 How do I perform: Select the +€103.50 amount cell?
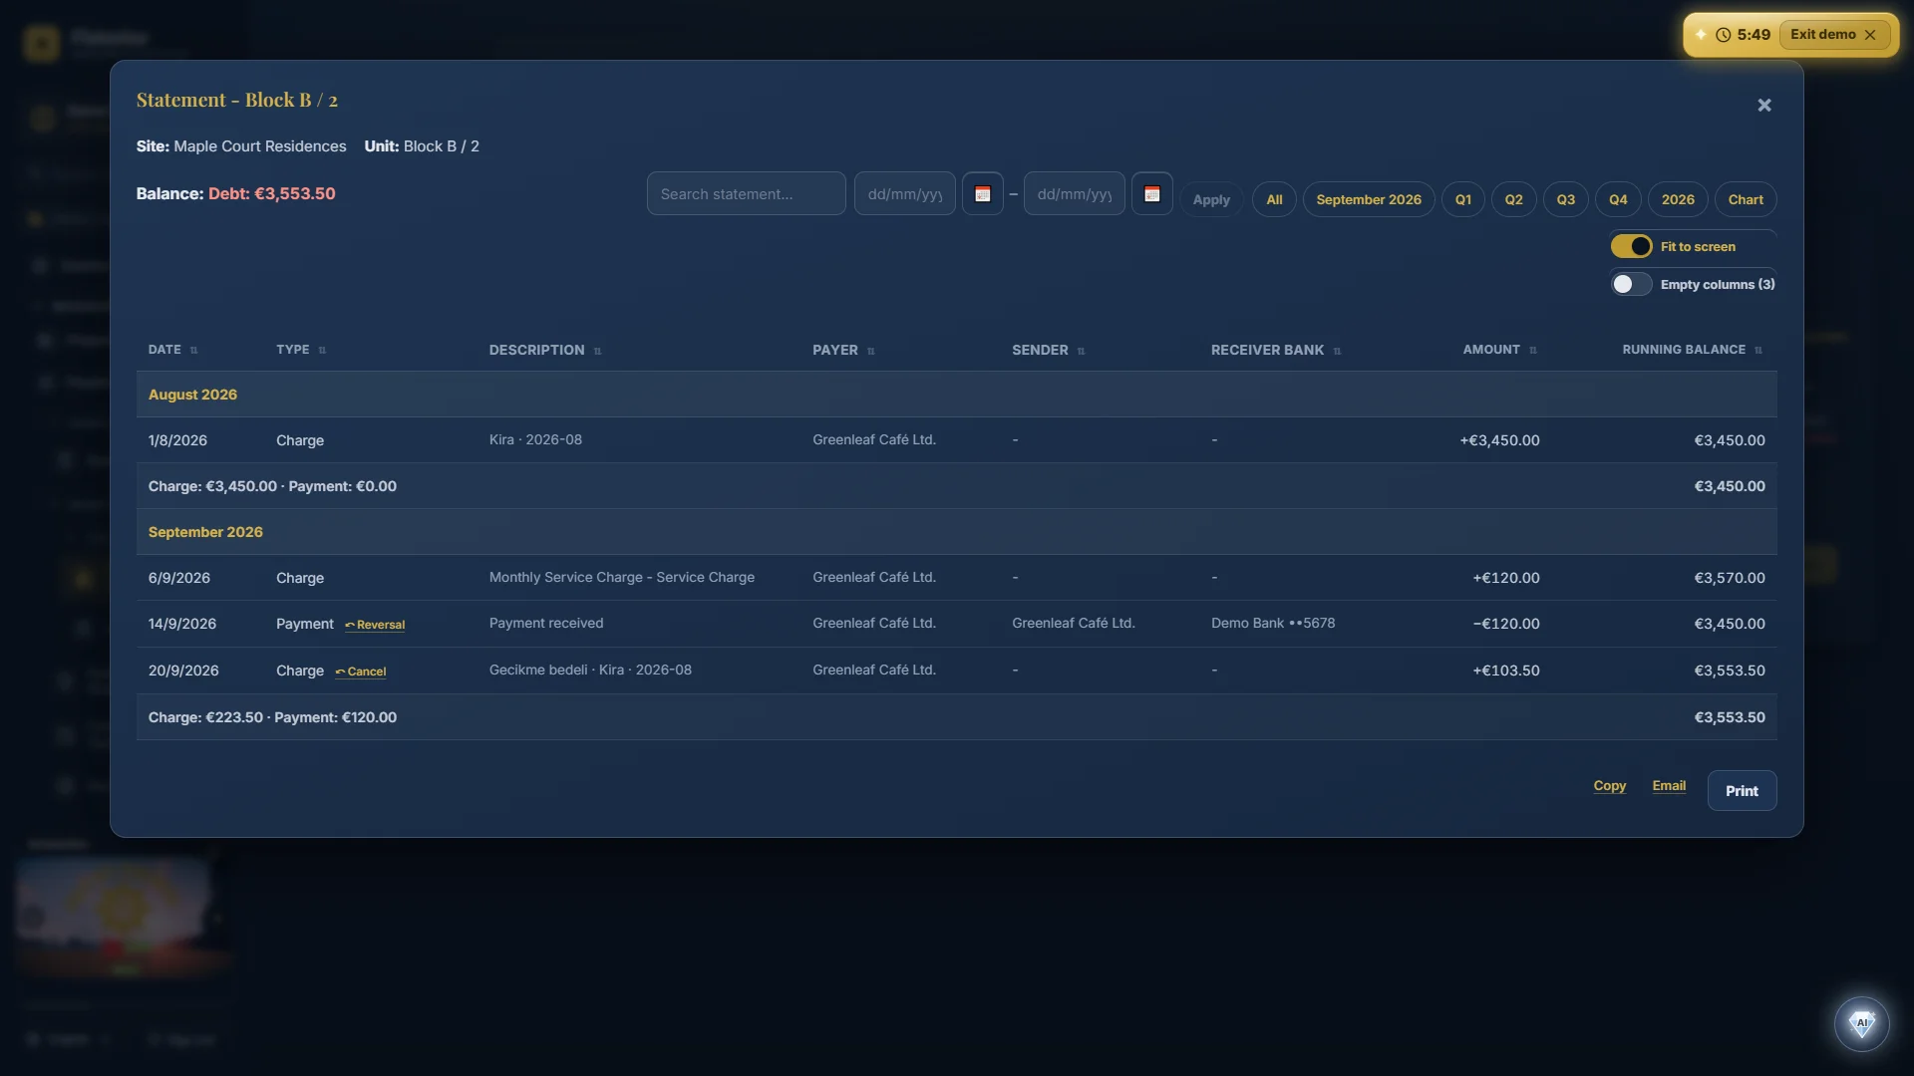click(x=1505, y=671)
